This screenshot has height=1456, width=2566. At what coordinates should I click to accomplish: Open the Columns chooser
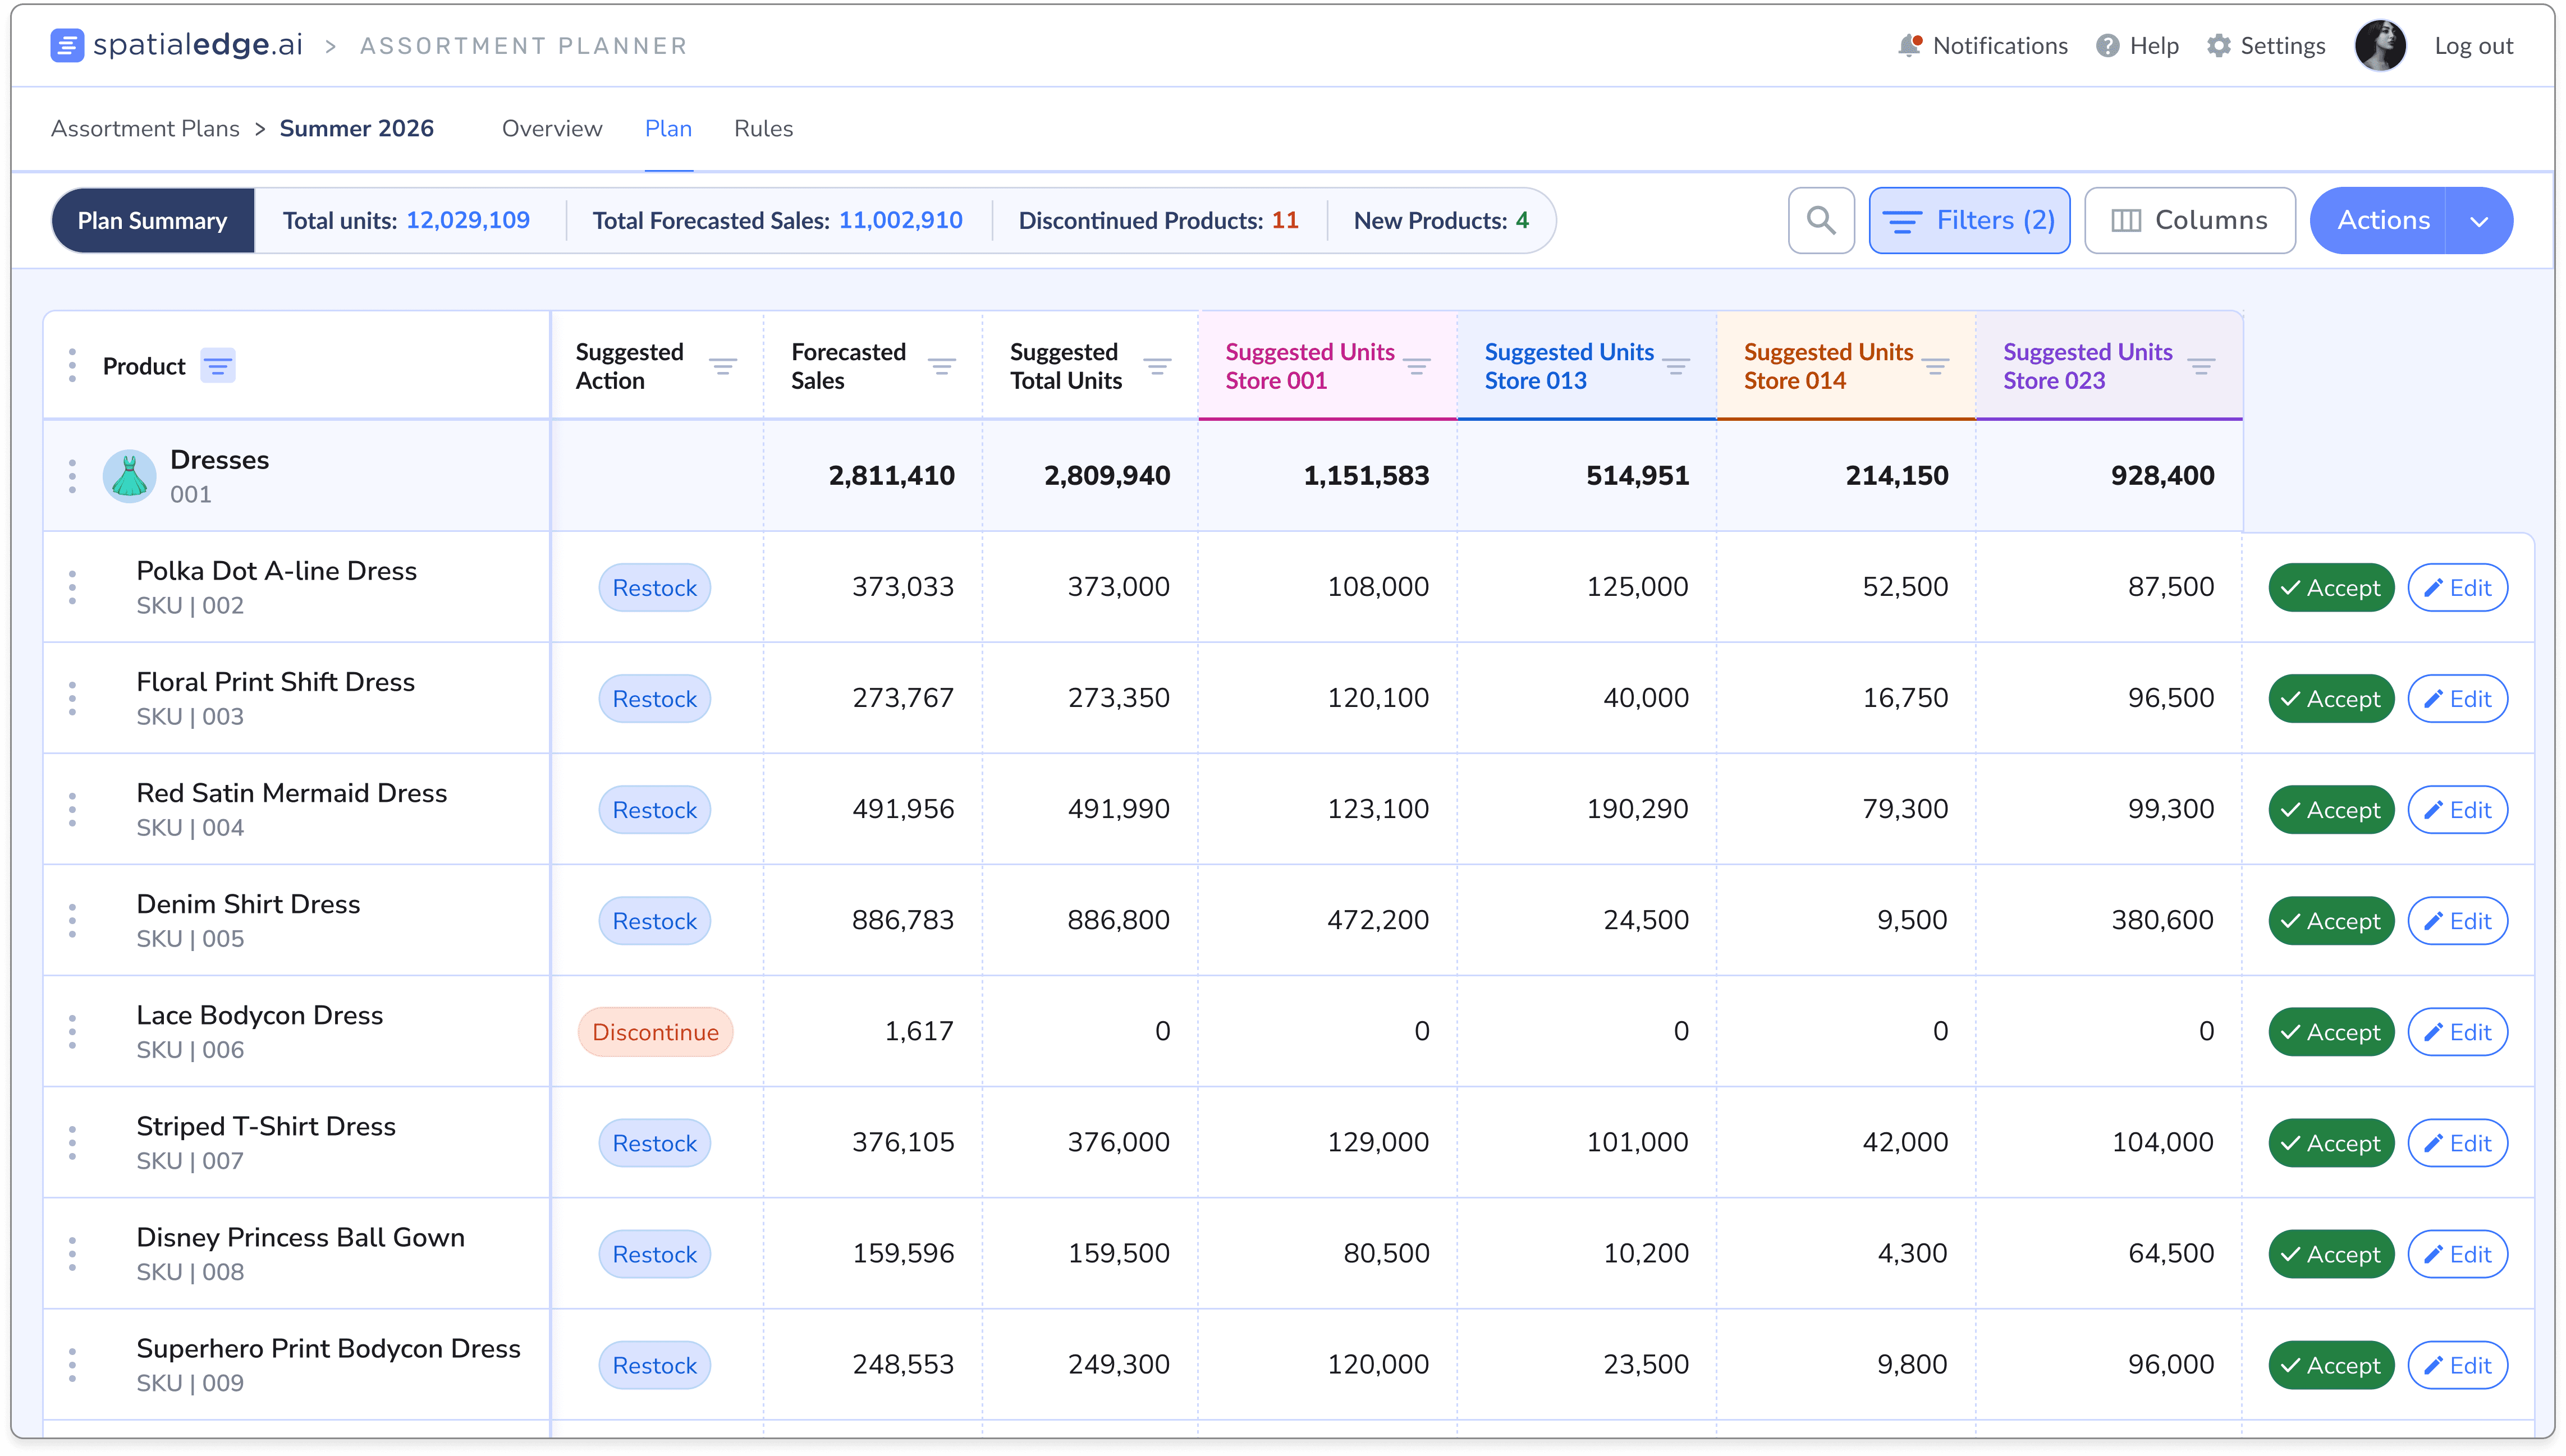click(2189, 220)
